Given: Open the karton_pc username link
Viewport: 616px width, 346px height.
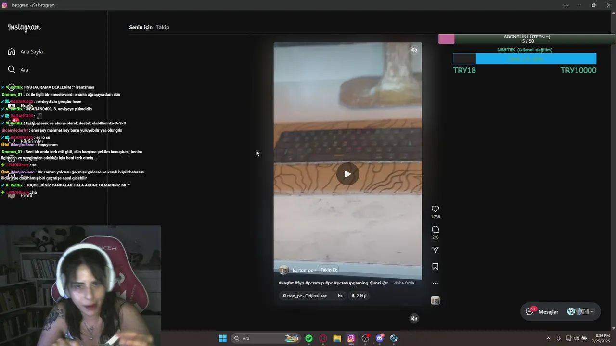Looking at the screenshot, I should point(303,270).
